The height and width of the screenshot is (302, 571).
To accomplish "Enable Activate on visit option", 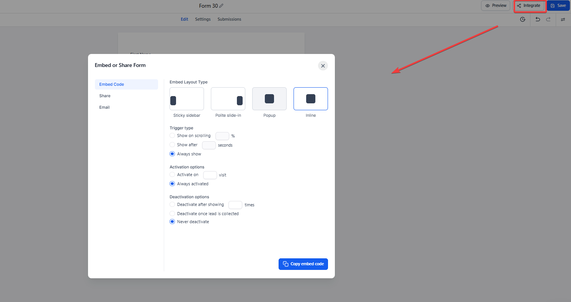I will pos(172,175).
